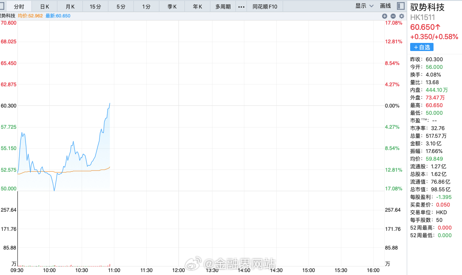Switch to the 年K yearly chart tab
This screenshot has height=275, width=462.
tap(197, 6)
